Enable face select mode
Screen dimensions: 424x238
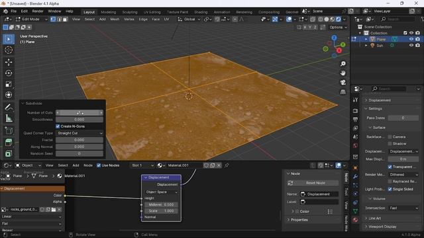[65, 19]
